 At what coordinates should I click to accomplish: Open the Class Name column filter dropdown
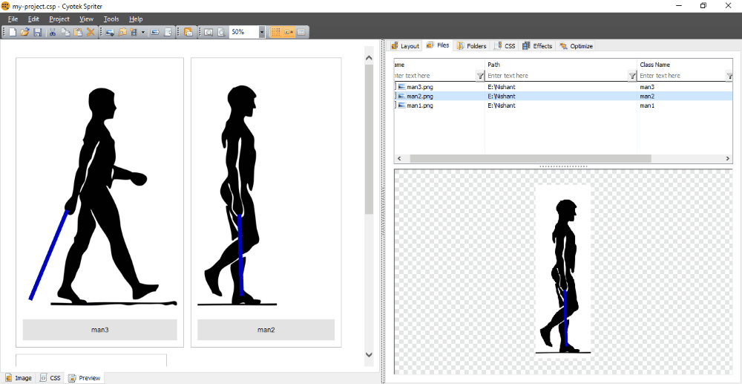coord(729,76)
